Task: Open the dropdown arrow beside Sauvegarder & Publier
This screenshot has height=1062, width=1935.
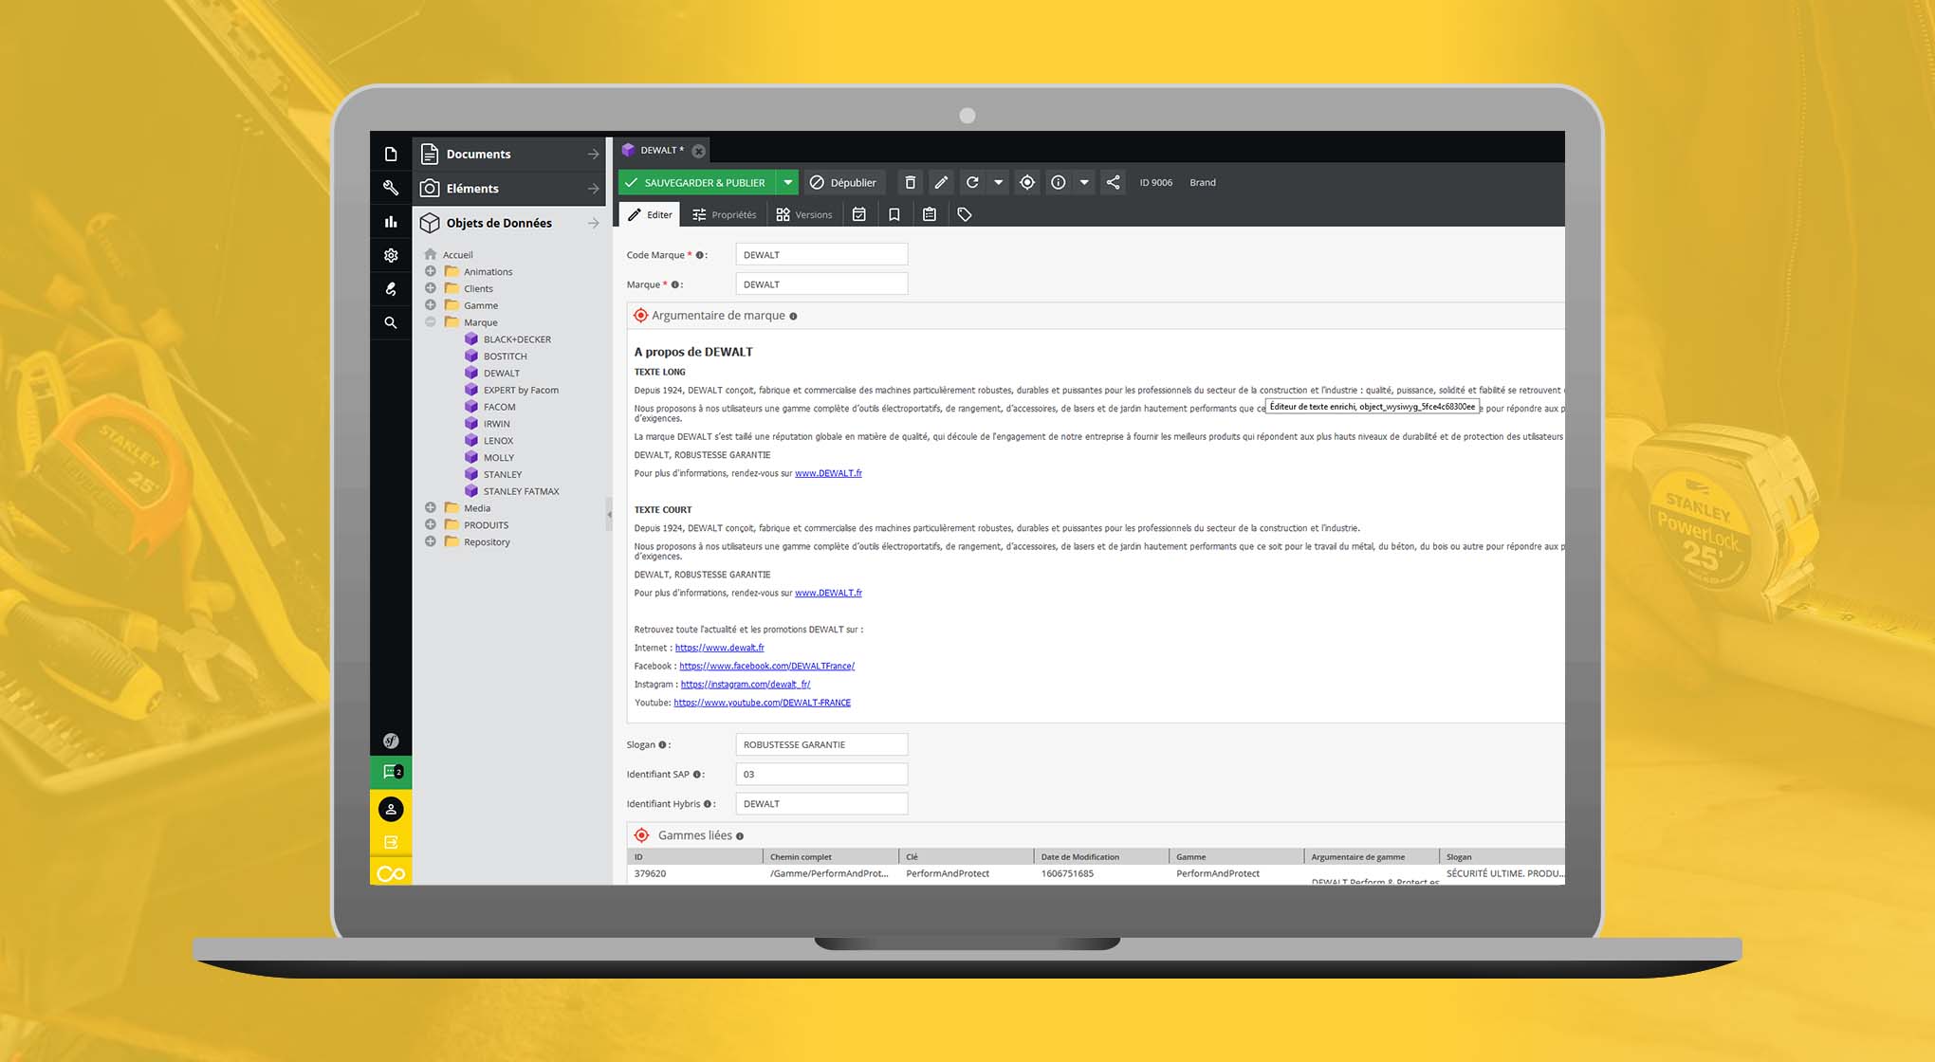Action: tap(787, 182)
